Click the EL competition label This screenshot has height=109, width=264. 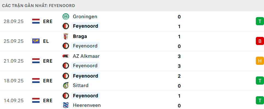coord(46,41)
